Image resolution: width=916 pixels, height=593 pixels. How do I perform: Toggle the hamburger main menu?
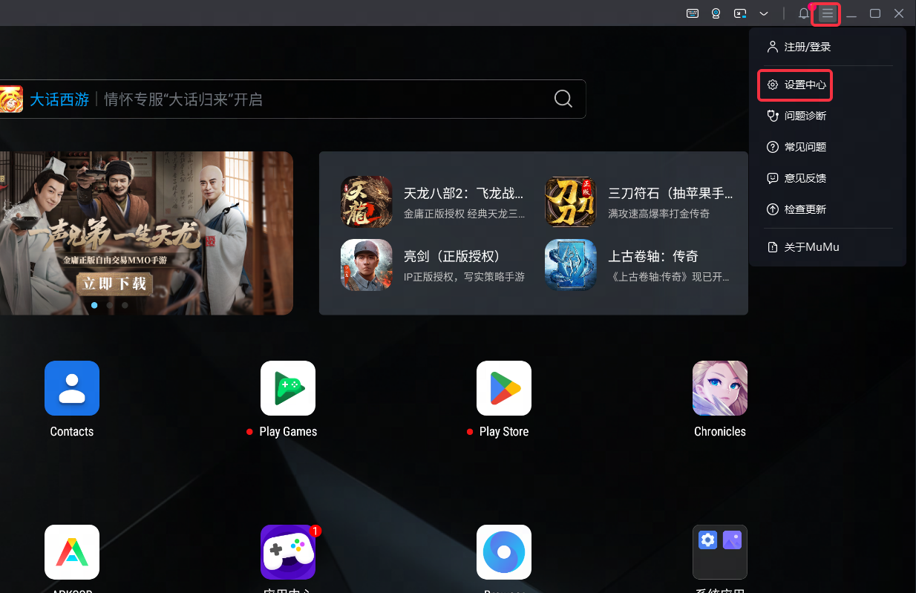(827, 13)
